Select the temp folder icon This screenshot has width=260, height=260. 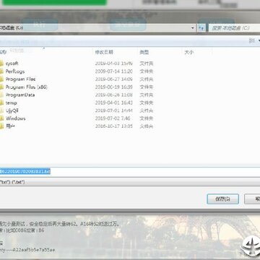coord(1,103)
